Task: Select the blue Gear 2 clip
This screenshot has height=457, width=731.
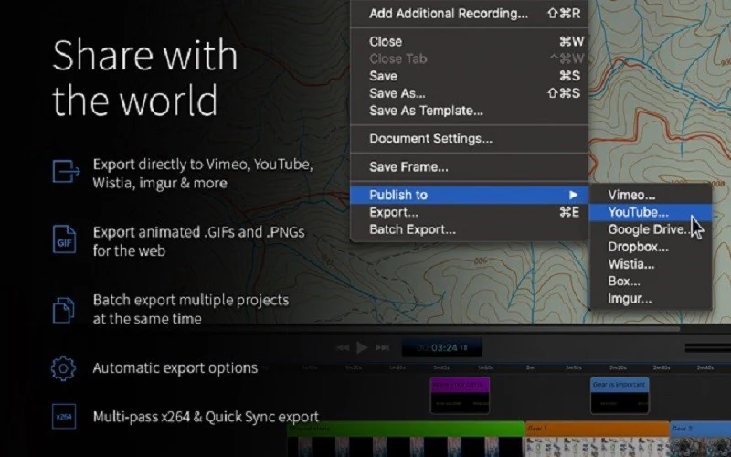Action: click(700, 439)
